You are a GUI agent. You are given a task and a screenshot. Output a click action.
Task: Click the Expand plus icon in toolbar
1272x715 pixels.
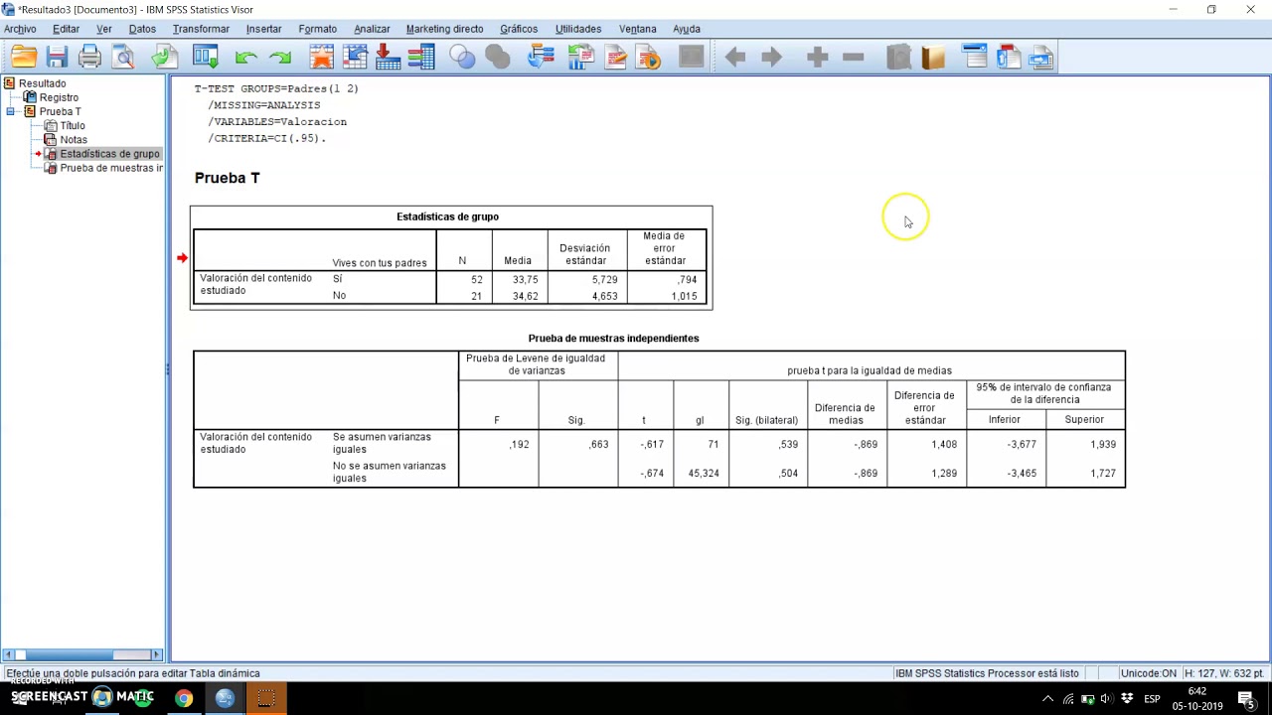pos(817,58)
